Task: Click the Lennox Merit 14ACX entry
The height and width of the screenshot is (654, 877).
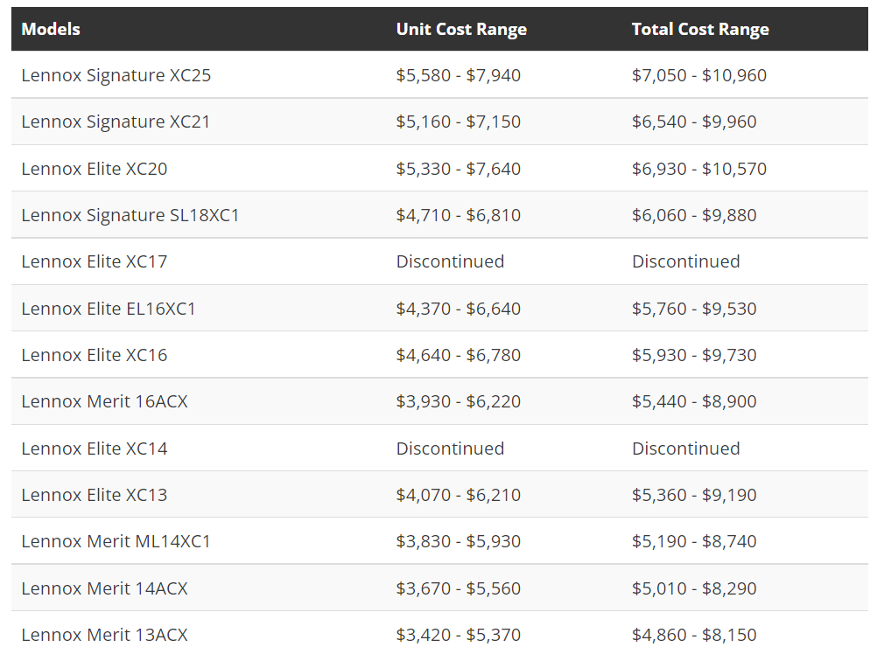Action: tap(104, 588)
